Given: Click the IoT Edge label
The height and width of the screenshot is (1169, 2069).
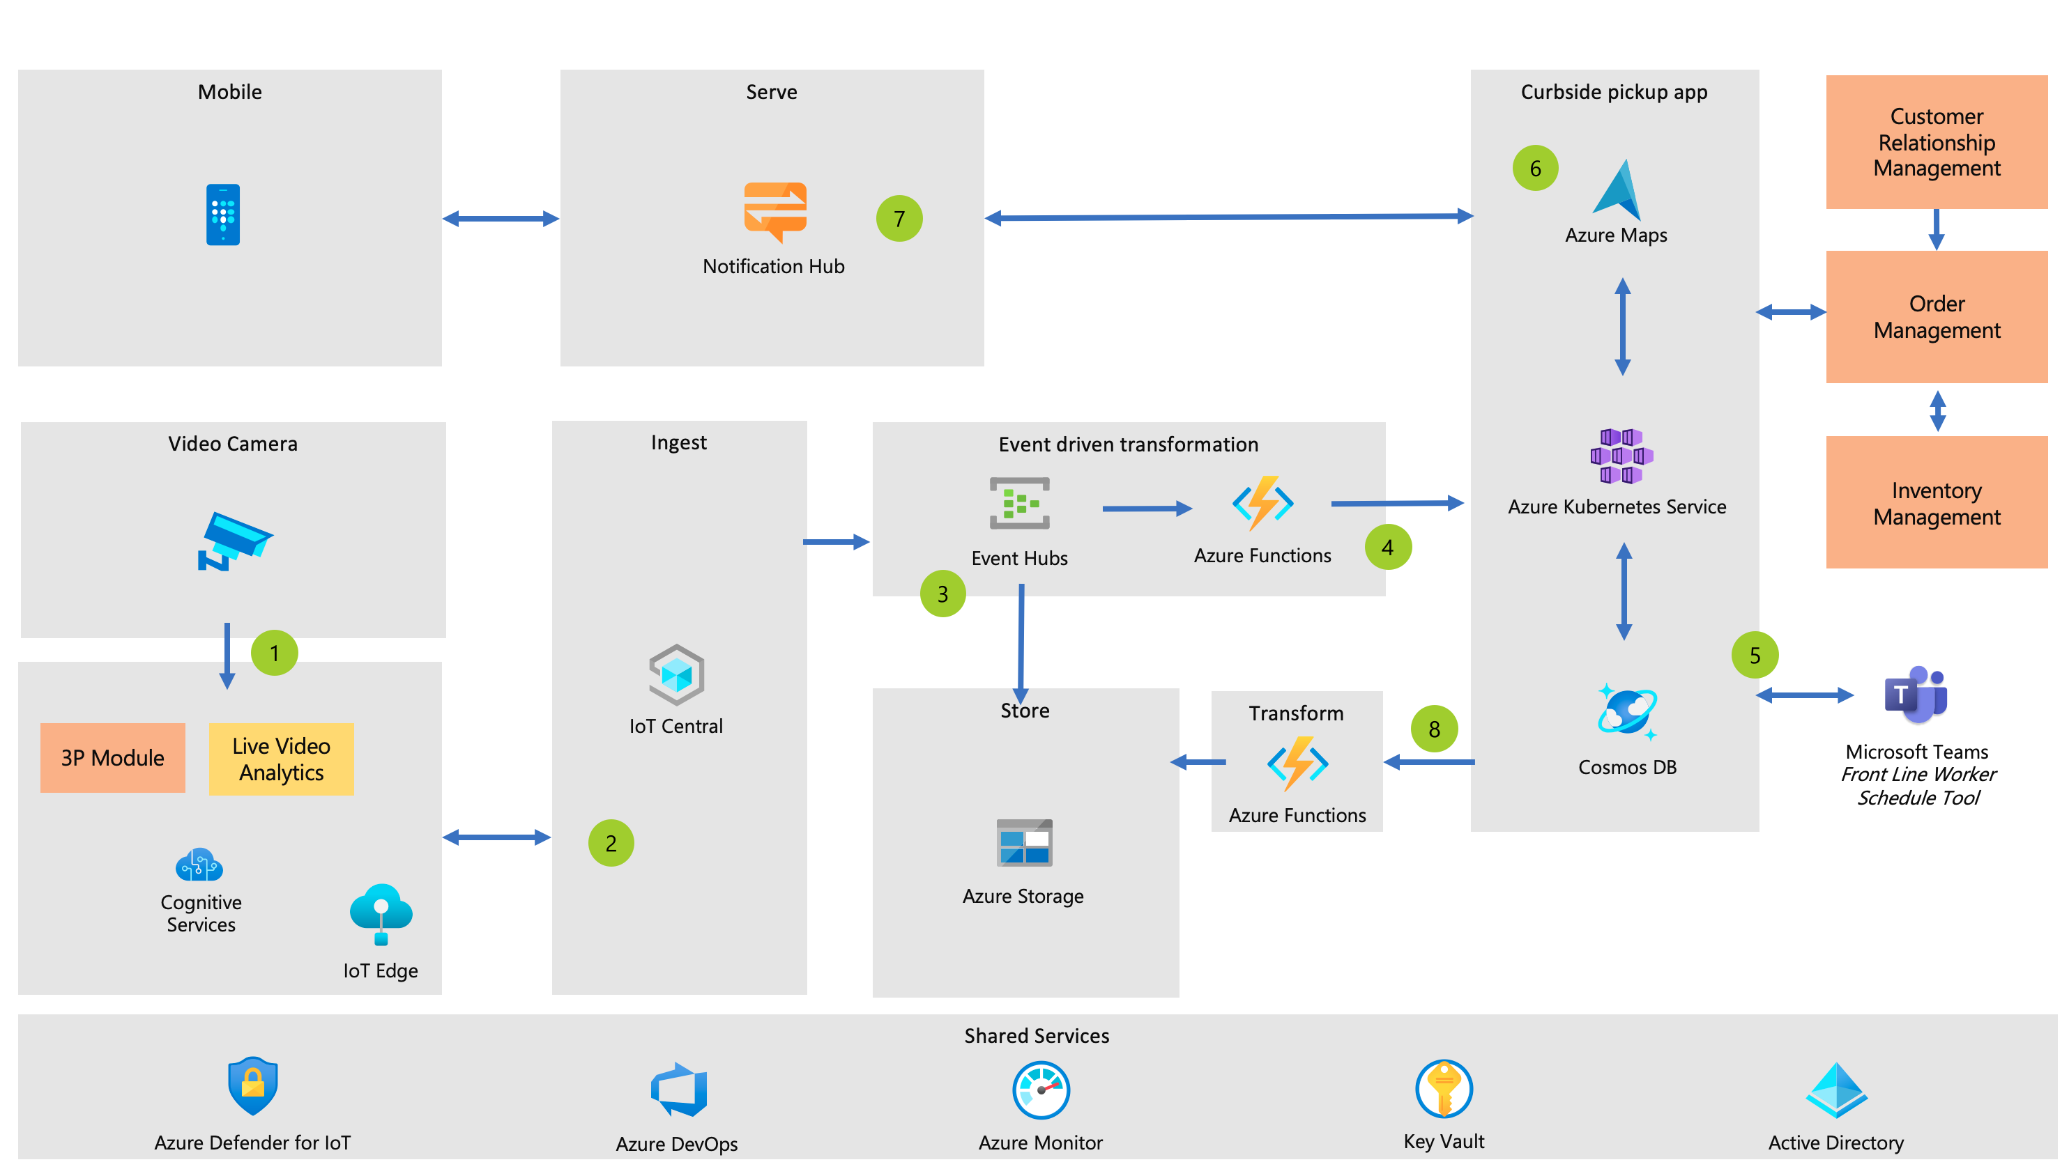Looking at the screenshot, I should point(380,970).
